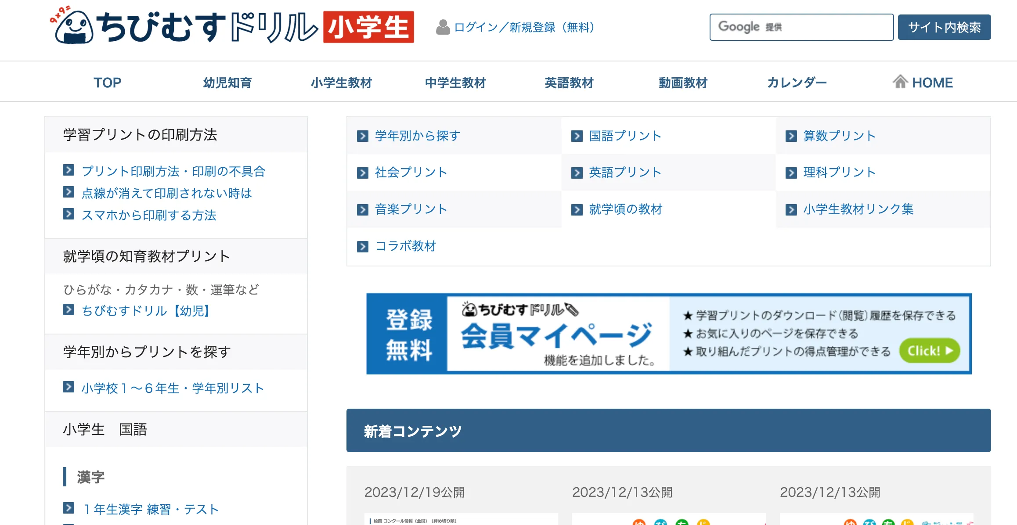Open ちびむすドリル【幼児】 link
The width and height of the screenshot is (1017, 525).
[147, 311]
